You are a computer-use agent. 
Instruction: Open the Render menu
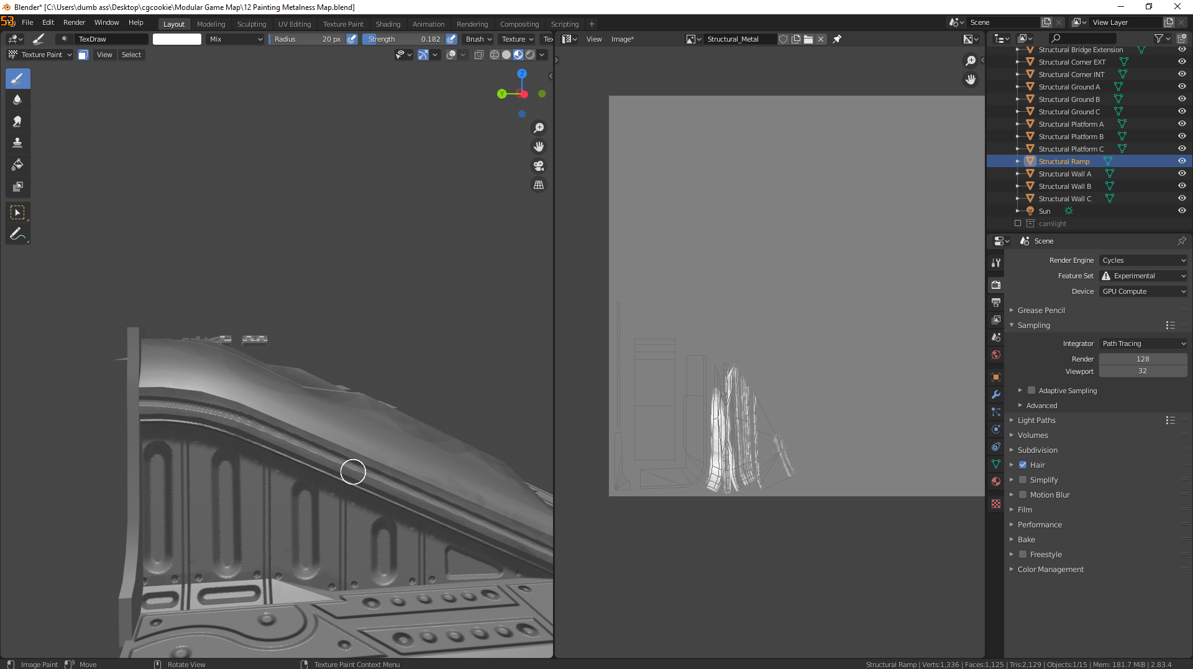point(74,22)
